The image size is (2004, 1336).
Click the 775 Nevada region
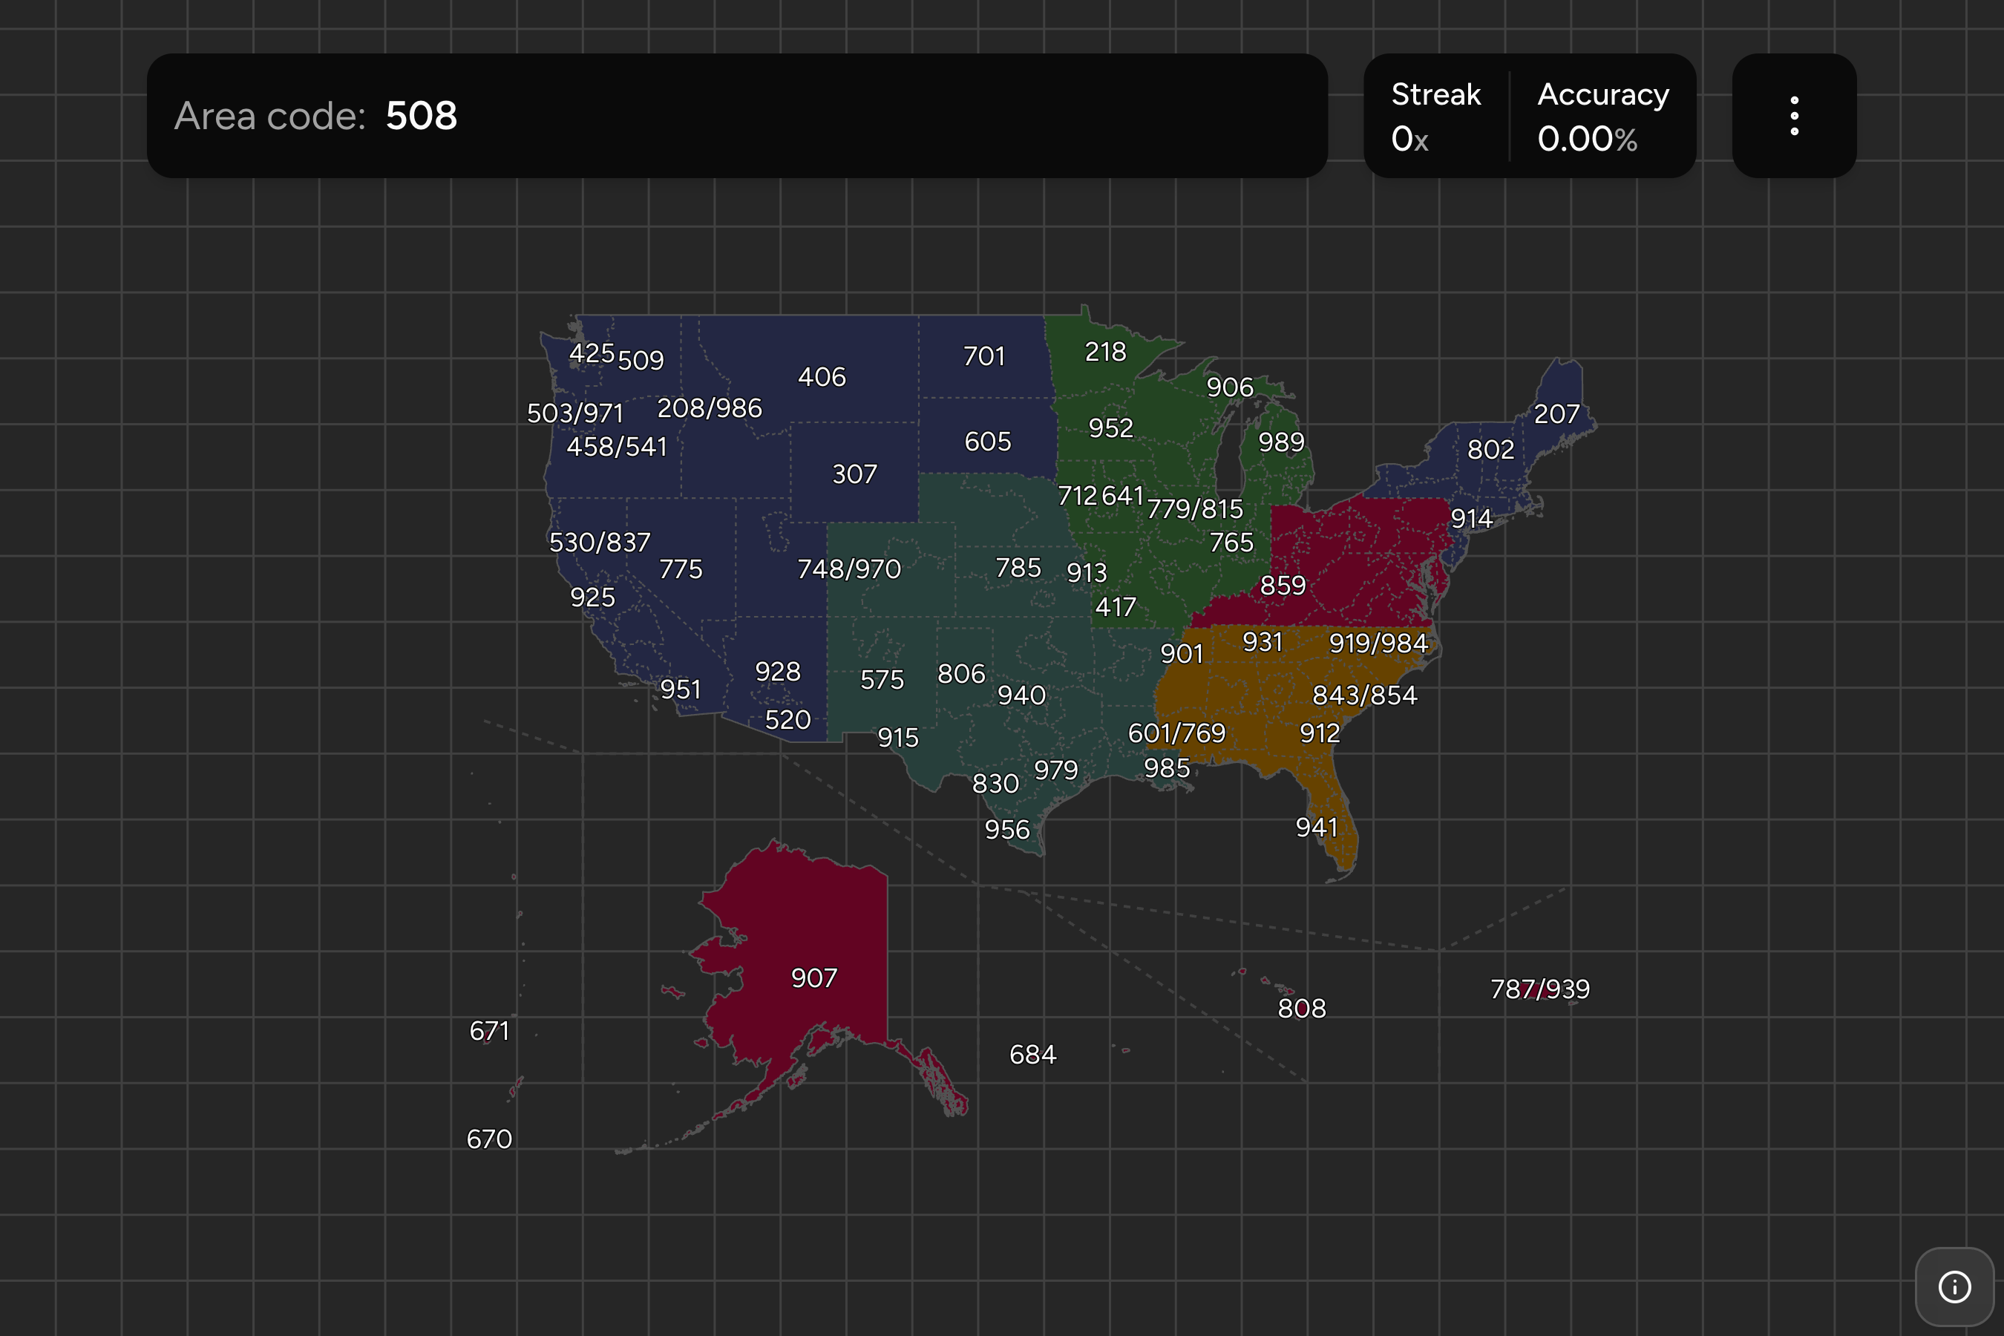(x=680, y=569)
